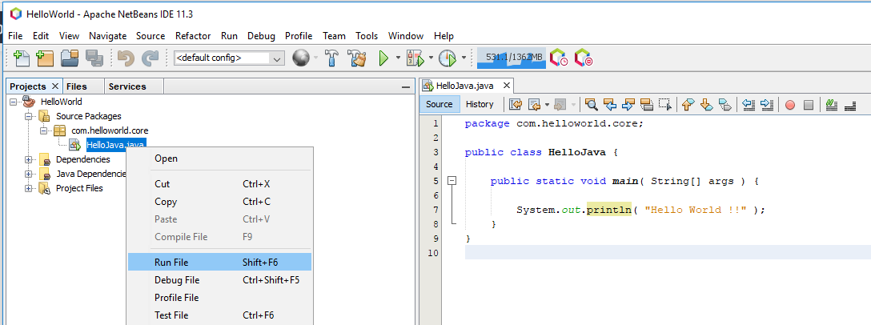
Task: Click memory usage bar to force garbage collection
Action: click(x=512, y=58)
